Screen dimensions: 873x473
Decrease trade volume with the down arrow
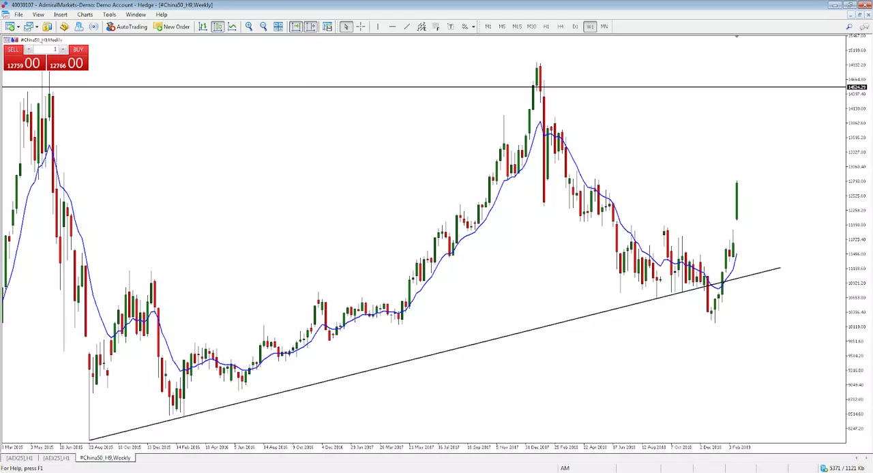pyautogui.click(x=29, y=50)
